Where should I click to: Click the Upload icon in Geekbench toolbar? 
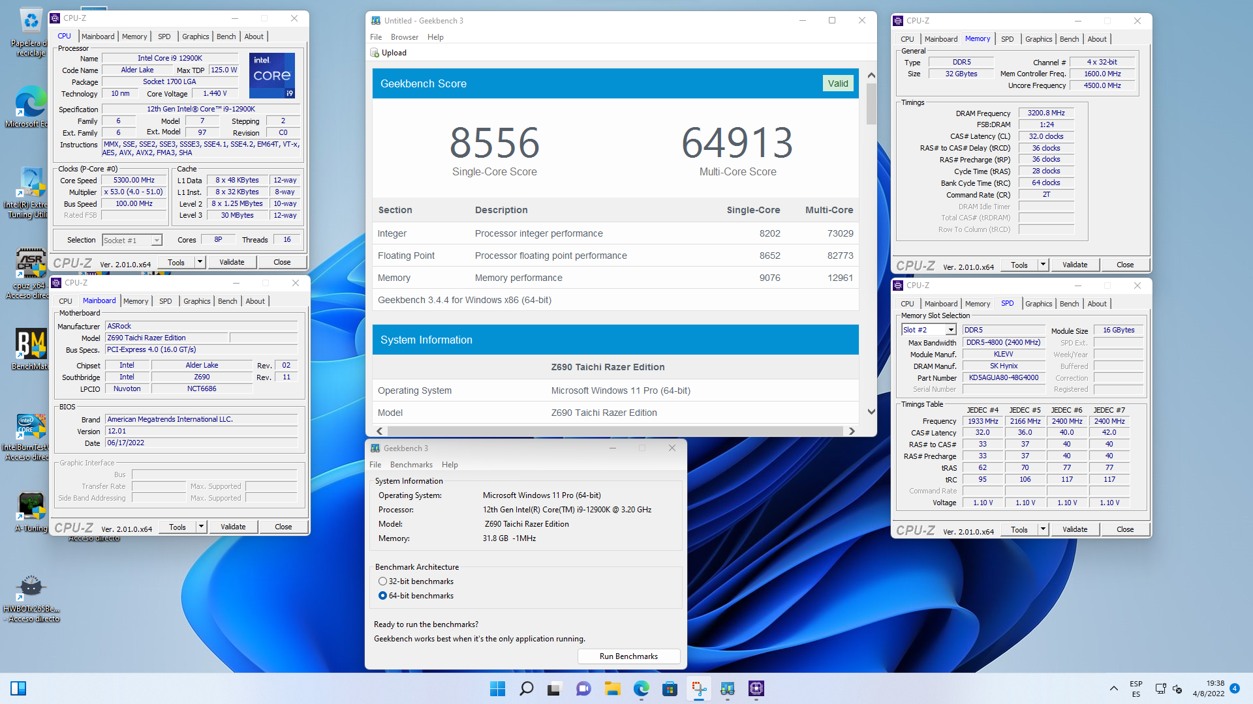point(375,53)
